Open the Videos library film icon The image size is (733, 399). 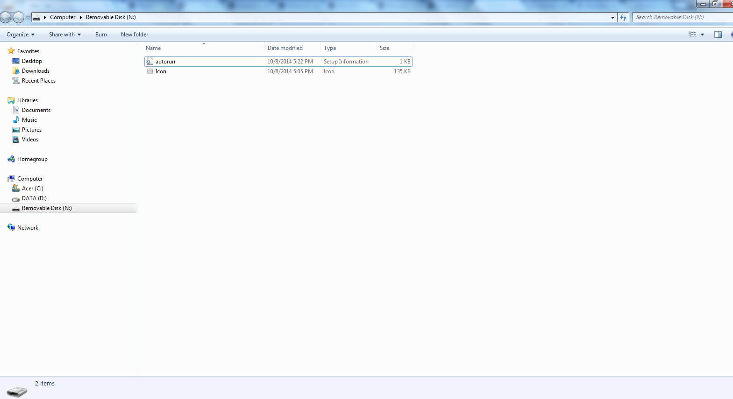point(16,140)
